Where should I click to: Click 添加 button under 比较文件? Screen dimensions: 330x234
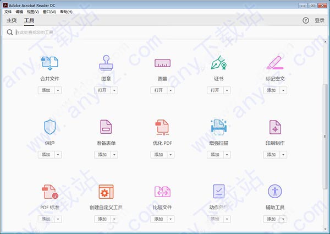point(159,219)
